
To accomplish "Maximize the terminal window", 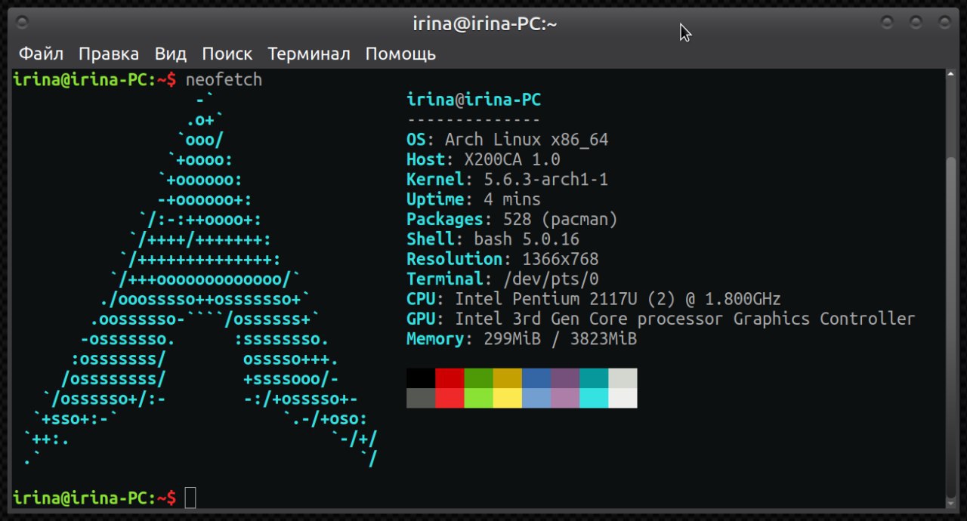I will coord(916,22).
